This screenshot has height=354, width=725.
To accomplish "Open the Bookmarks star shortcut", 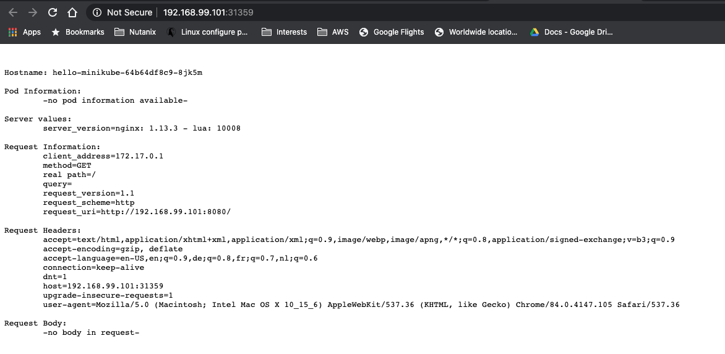I will tap(78, 32).
